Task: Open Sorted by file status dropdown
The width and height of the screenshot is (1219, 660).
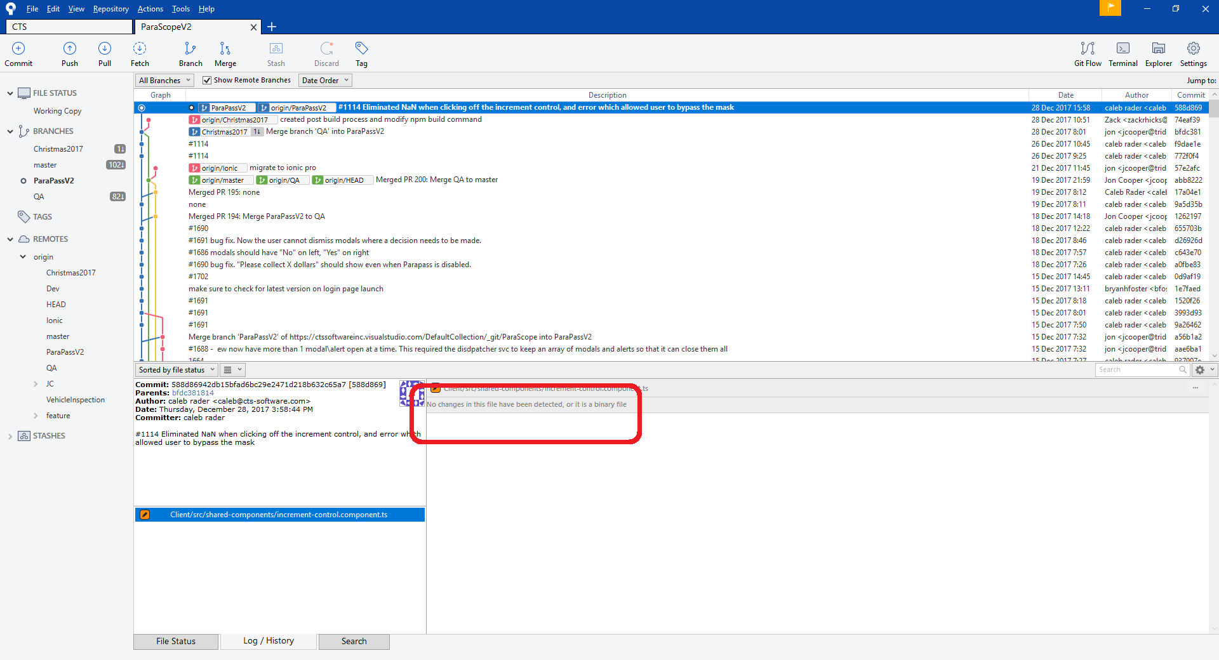Action: (177, 370)
